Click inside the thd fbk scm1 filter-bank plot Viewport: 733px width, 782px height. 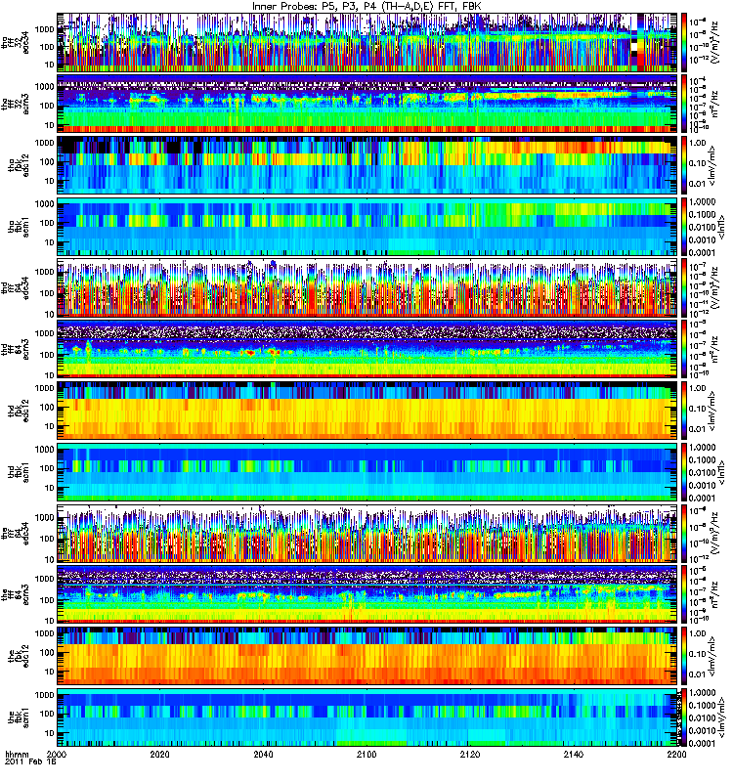pyautogui.click(x=366, y=472)
